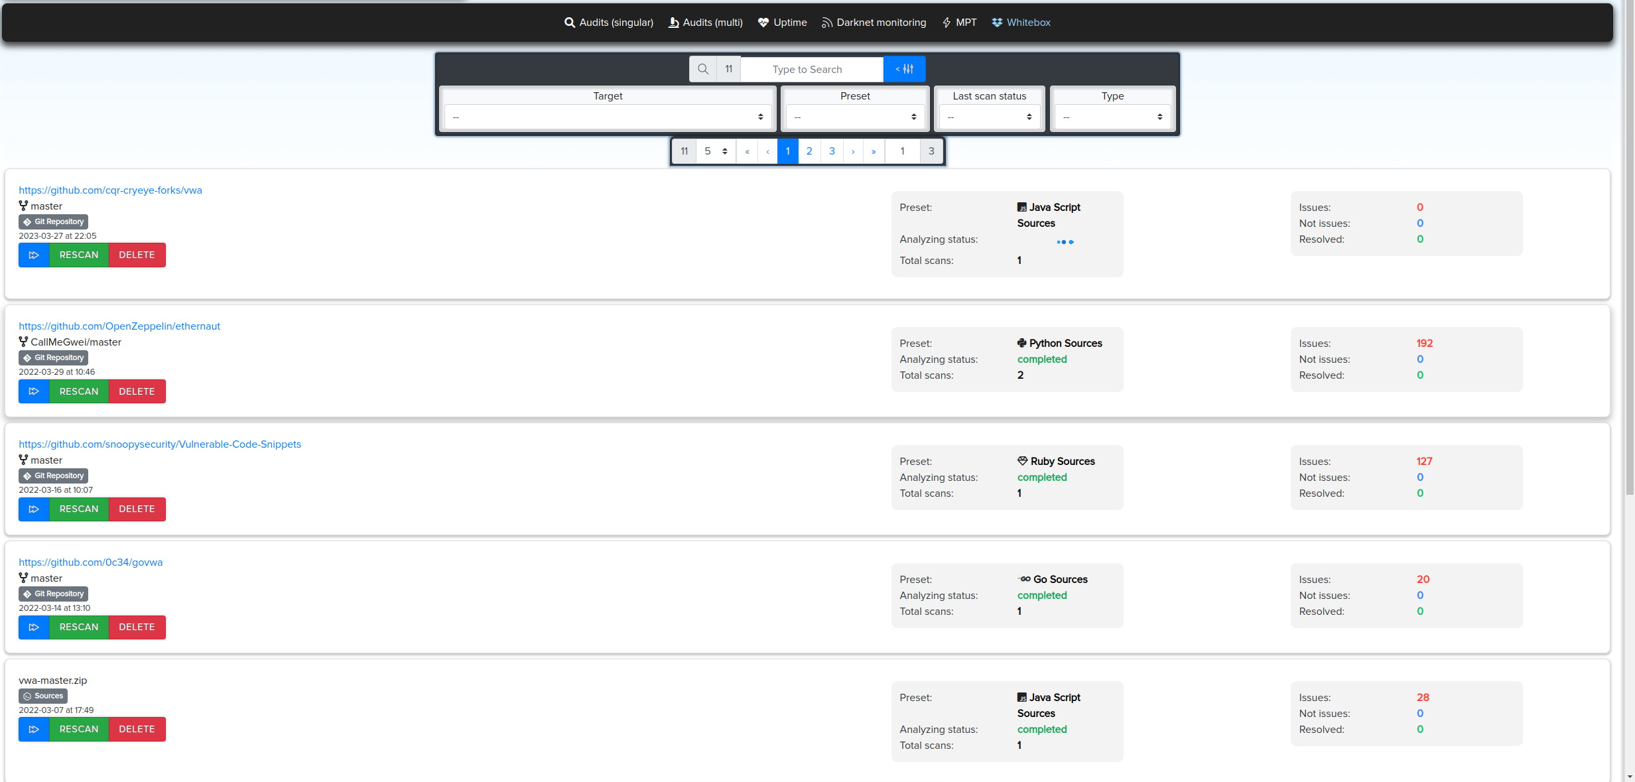Rescan the ethernaut repository
1635x782 pixels.
(79, 391)
